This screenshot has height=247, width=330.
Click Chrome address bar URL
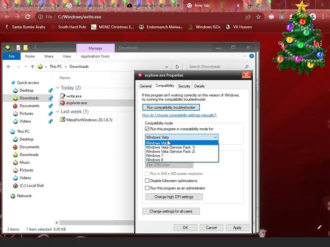click(80, 17)
